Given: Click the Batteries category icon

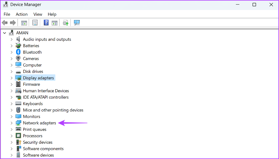Looking at the screenshot, I should (x=18, y=46).
